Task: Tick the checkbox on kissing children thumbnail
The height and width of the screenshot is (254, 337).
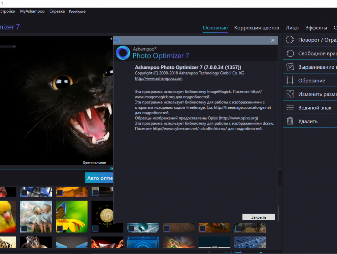Action: (x=24, y=228)
